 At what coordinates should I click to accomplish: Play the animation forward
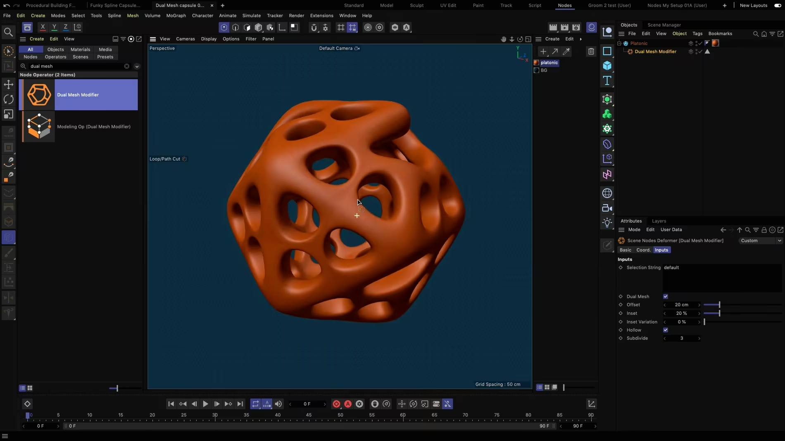[205, 404]
